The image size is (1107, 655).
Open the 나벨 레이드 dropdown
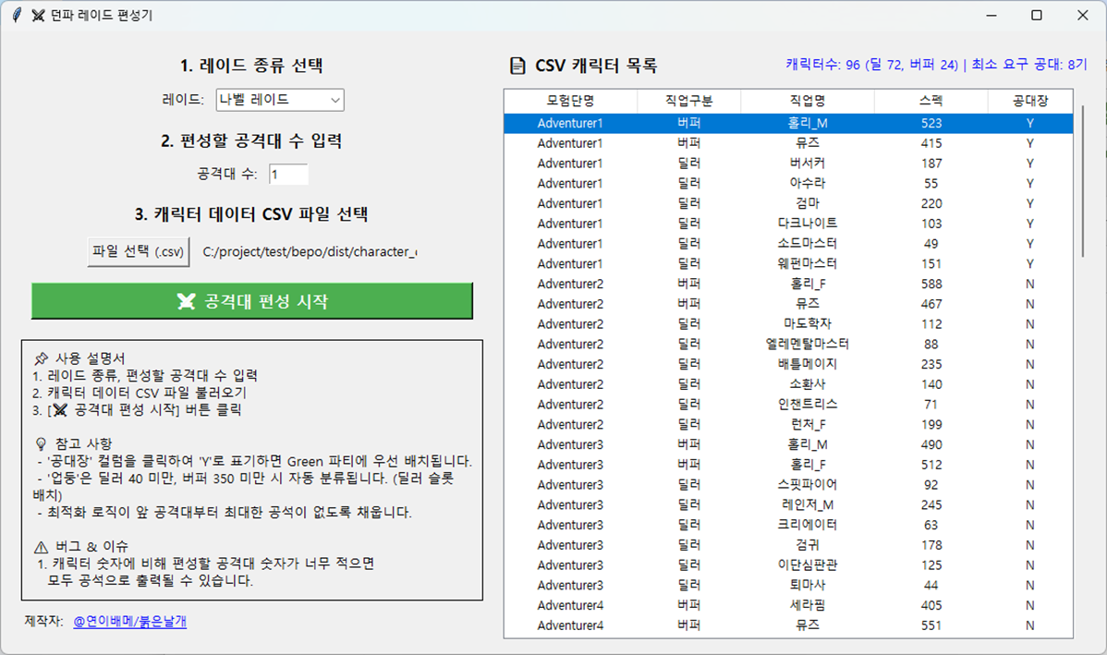pos(279,100)
